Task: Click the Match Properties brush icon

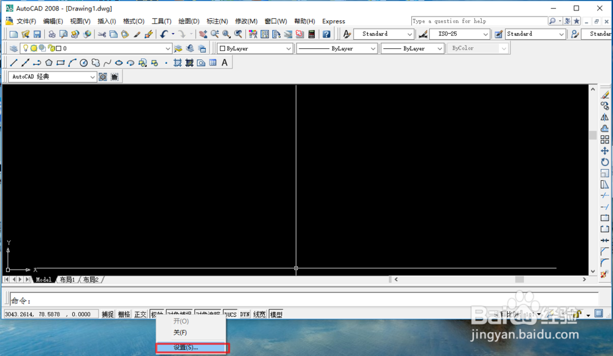Action: tap(137, 34)
